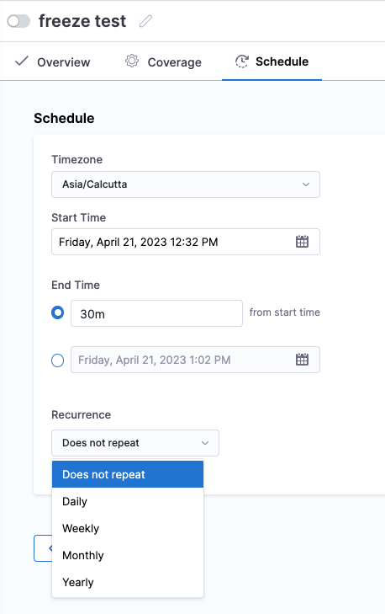Select the duration from start time radio button
The height and width of the screenshot is (614, 385).
57,312
